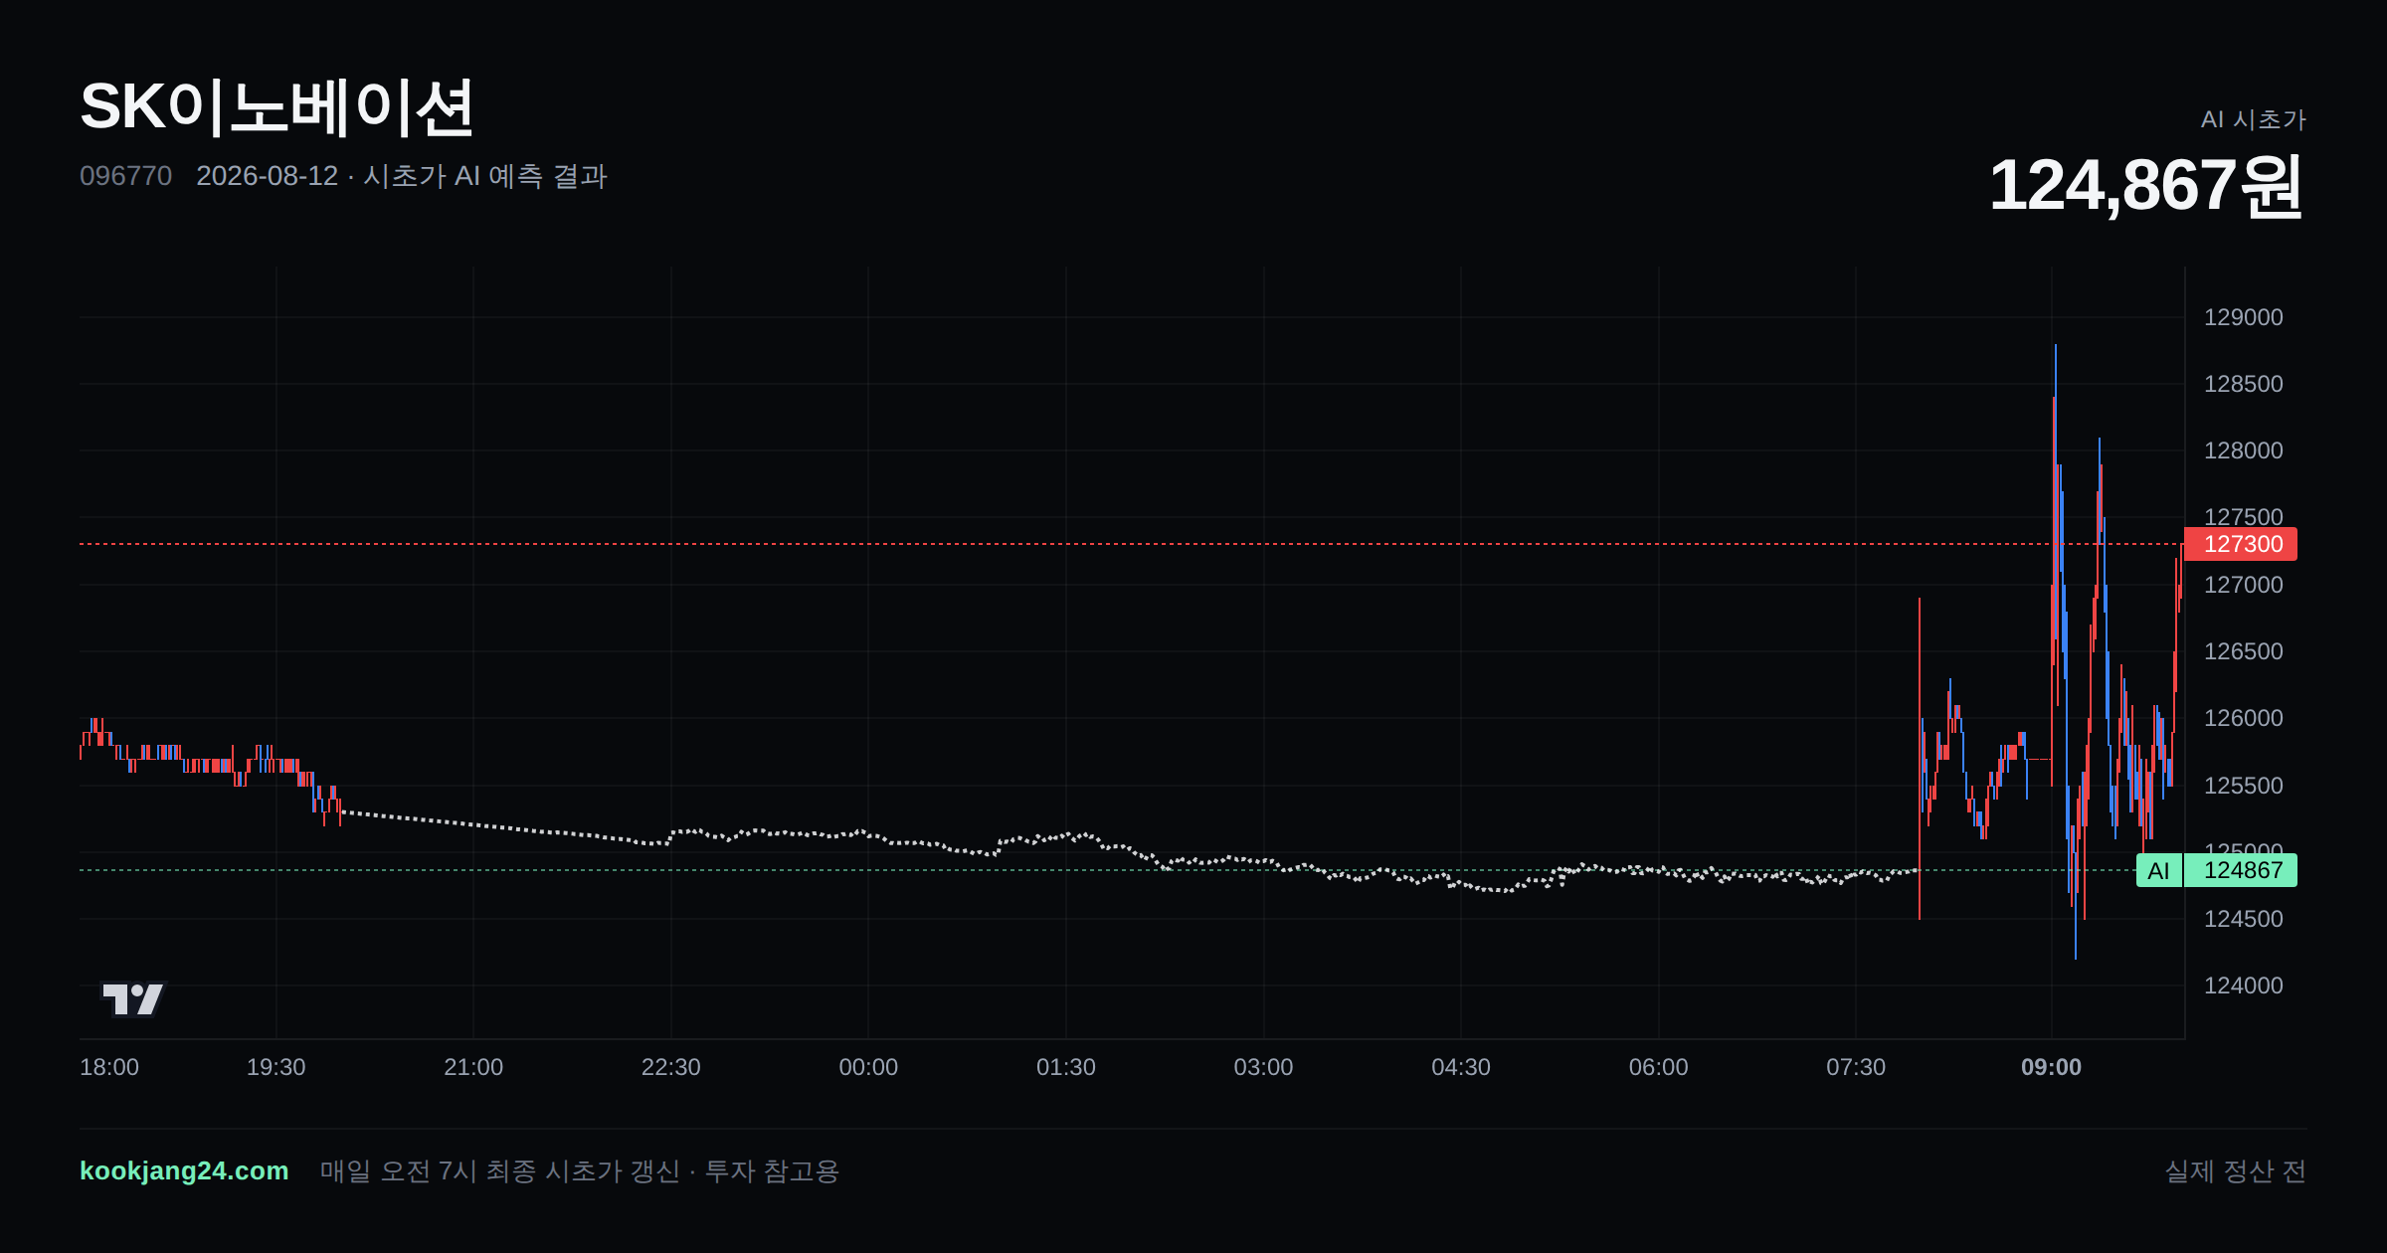Select the SK이노베이션 title
This screenshot has height=1253, width=2387.
pyautogui.click(x=276, y=107)
